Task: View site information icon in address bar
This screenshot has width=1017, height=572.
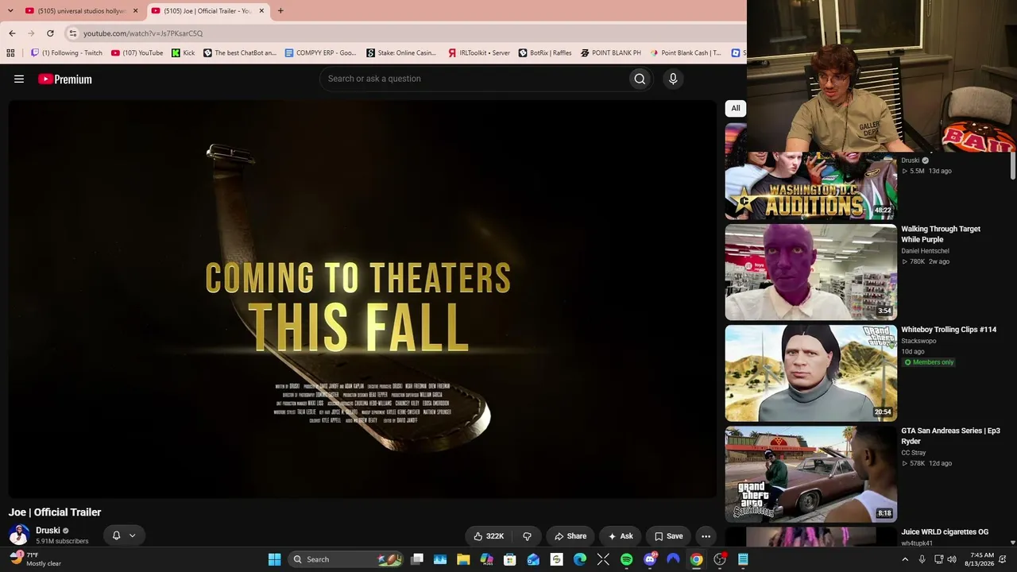Action: 72,33
